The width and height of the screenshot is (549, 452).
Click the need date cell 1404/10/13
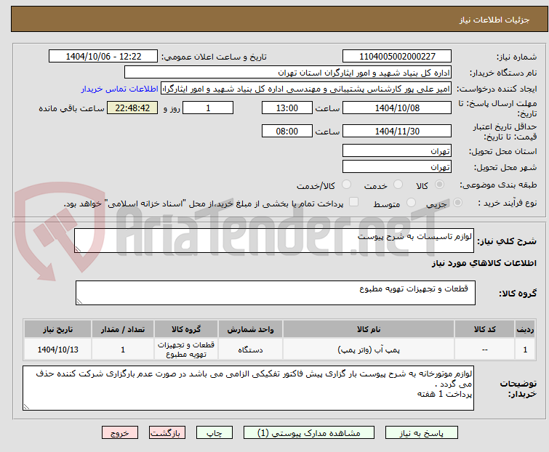click(57, 350)
